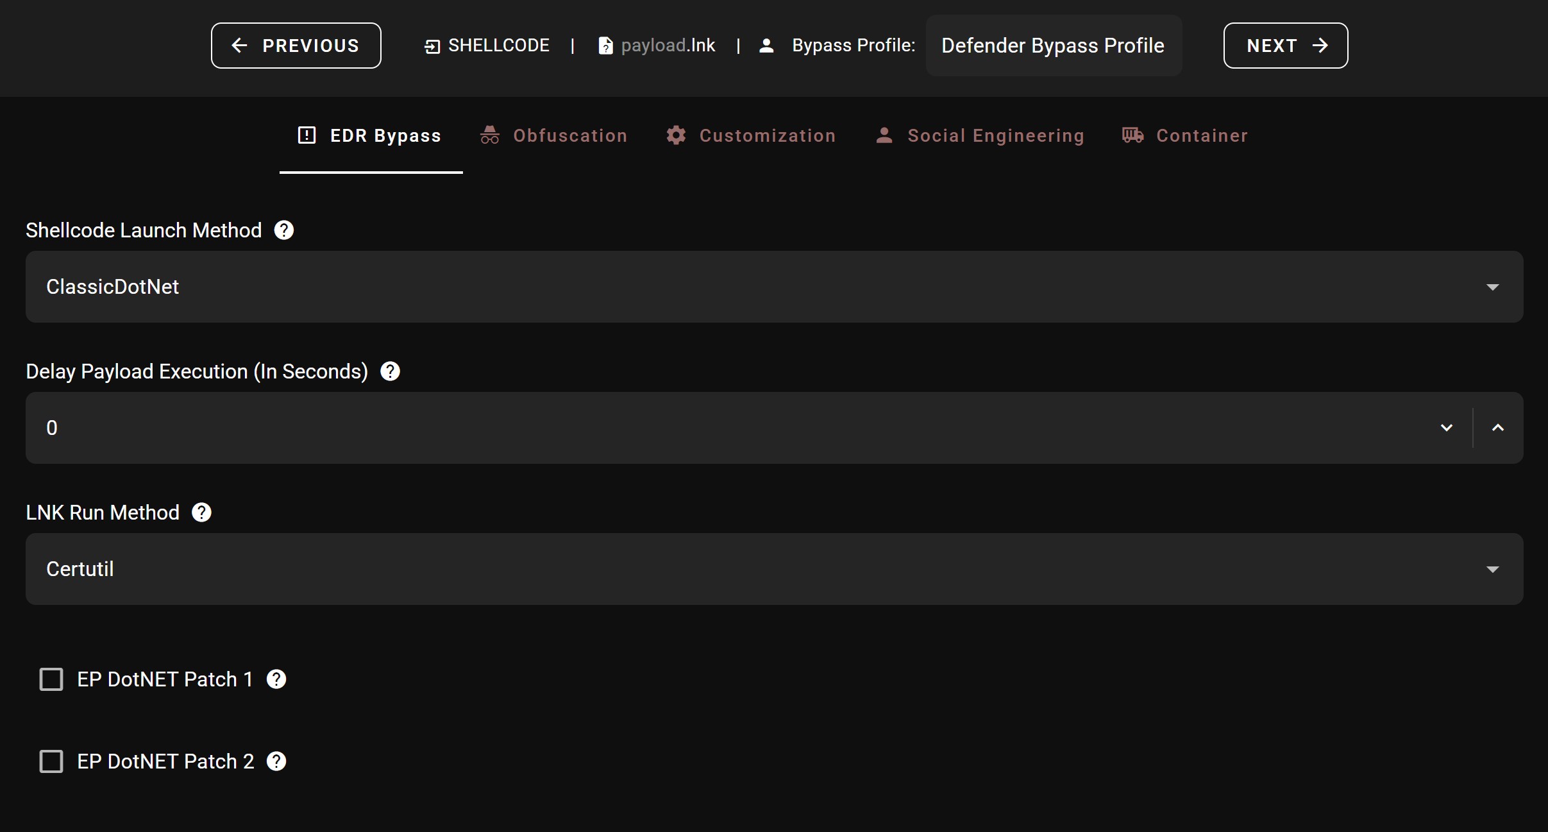Screen dimensions: 1548x832
Task: Click help icon beside Shellcode Launch Method
Action: point(283,230)
